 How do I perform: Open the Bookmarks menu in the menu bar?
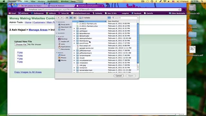click(x=53, y=1)
